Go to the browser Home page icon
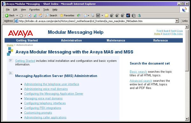Image resolution: width=191 pixels, height=123 pixels. [x=40, y=16]
